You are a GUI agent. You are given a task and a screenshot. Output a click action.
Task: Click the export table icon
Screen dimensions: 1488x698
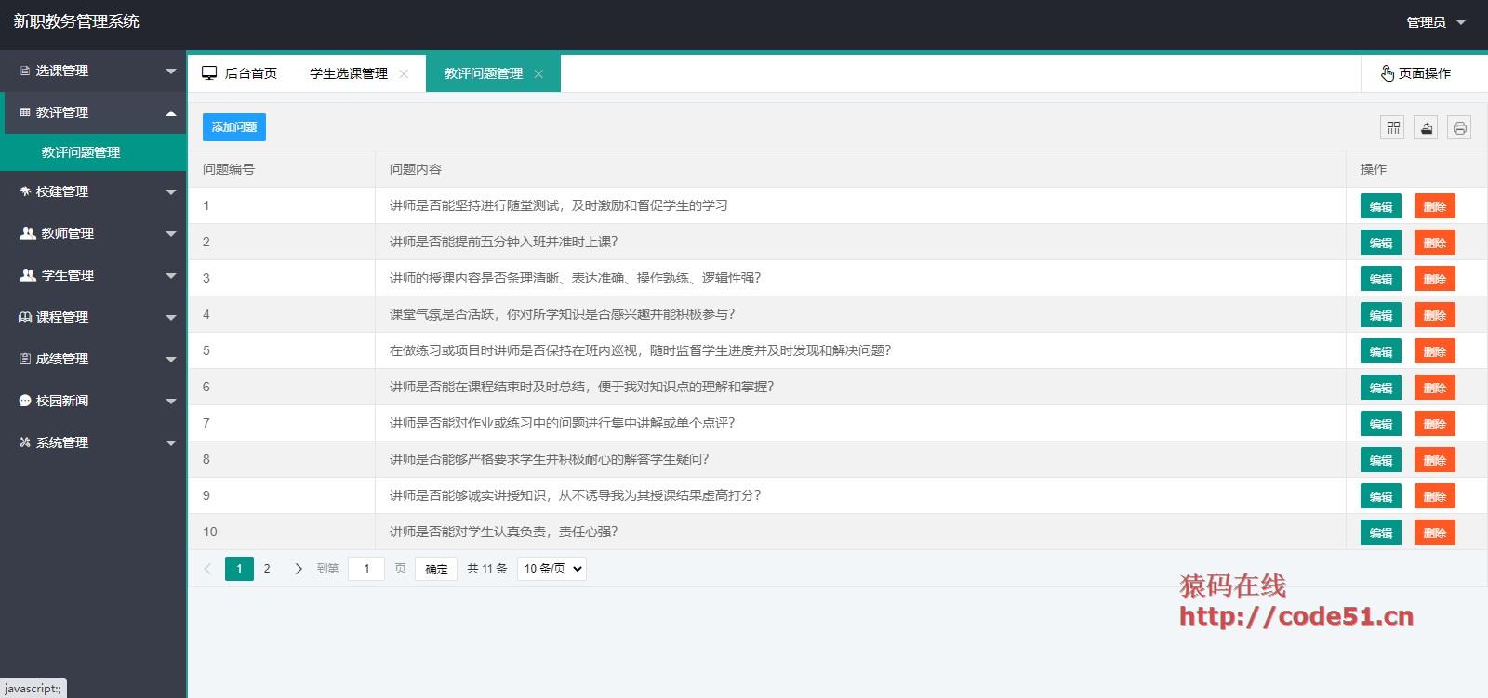coord(1426,128)
